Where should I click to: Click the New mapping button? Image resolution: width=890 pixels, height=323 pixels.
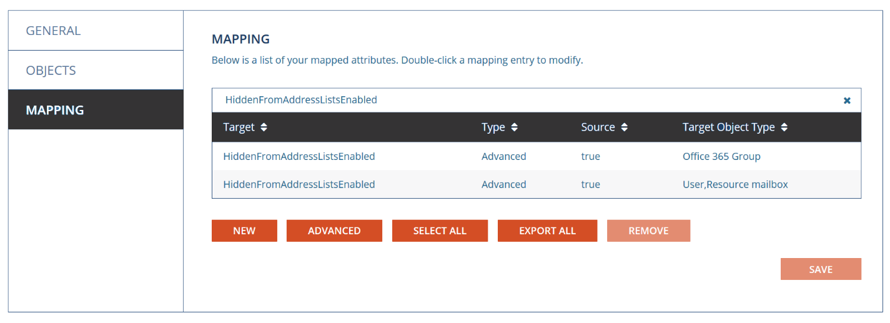coord(244,231)
